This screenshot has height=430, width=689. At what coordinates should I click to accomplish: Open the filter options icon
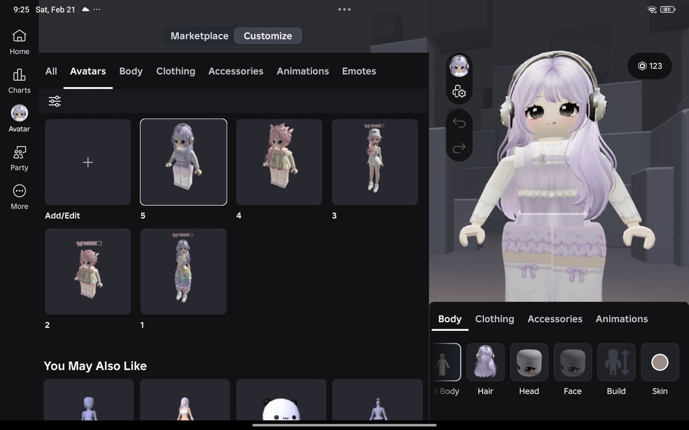[x=55, y=101]
